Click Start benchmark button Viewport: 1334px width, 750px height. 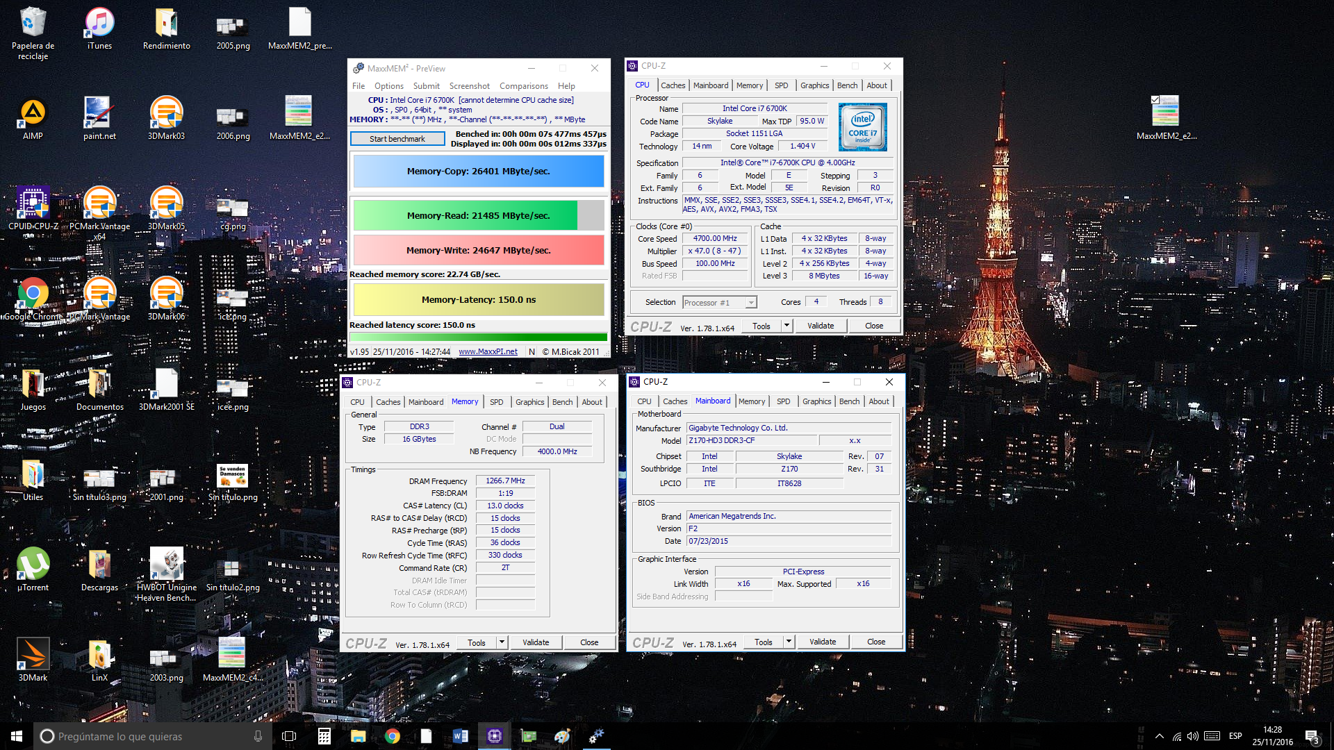click(397, 139)
